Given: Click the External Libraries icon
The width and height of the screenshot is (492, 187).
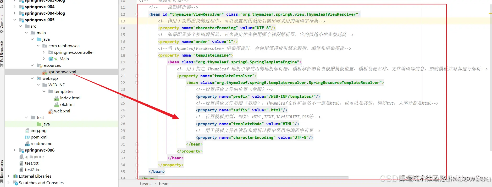Looking at the screenshot, I should click(15, 176).
